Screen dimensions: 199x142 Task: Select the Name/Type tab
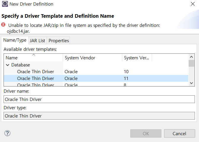tap(15, 40)
